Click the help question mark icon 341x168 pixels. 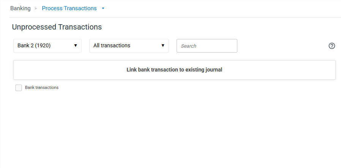[x=332, y=46]
